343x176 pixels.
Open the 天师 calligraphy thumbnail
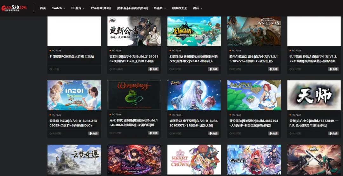coord(314,95)
